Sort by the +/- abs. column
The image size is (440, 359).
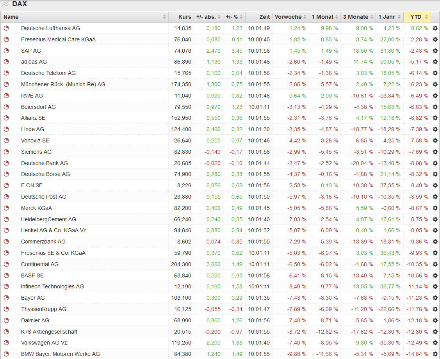pos(208,17)
